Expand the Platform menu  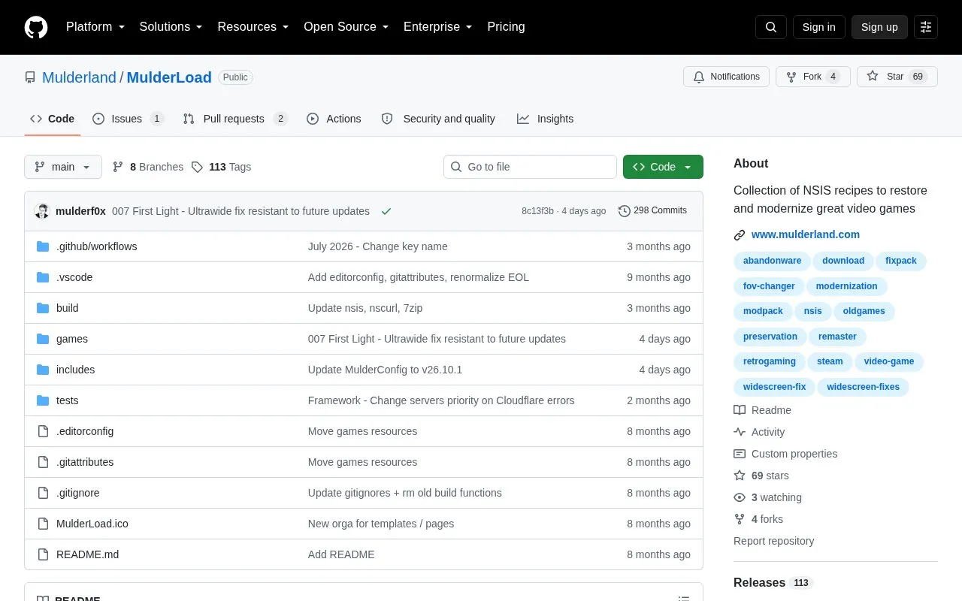[95, 27]
